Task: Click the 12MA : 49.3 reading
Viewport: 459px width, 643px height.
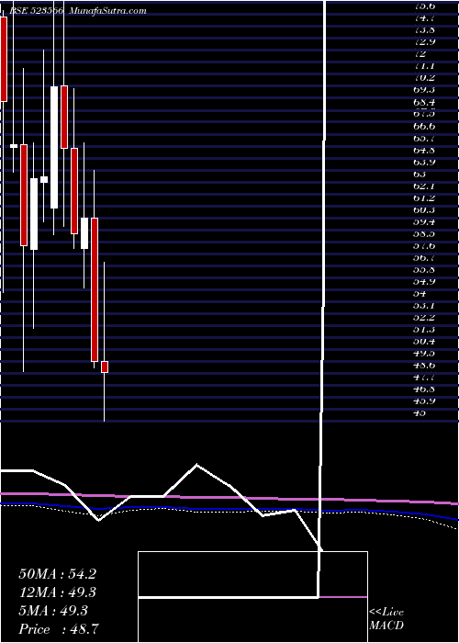Action: (x=58, y=592)
